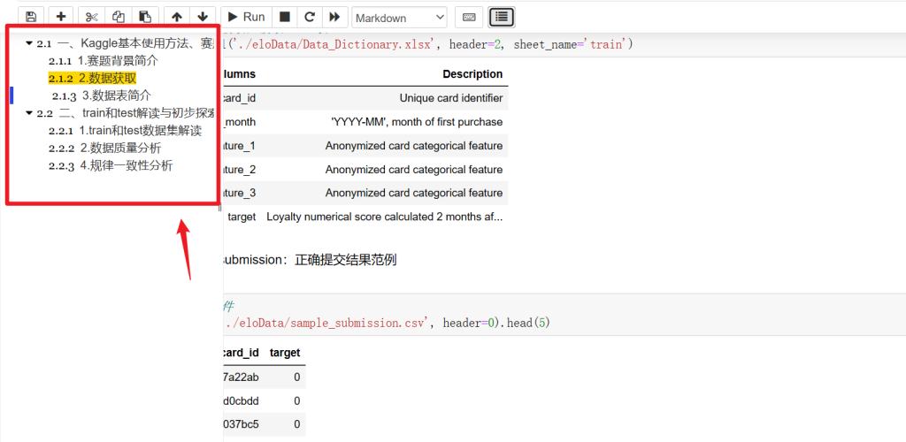Save the notebook with the floppy disk icon
The width and height of the screenshot is (906, 442).
(31, 17)
